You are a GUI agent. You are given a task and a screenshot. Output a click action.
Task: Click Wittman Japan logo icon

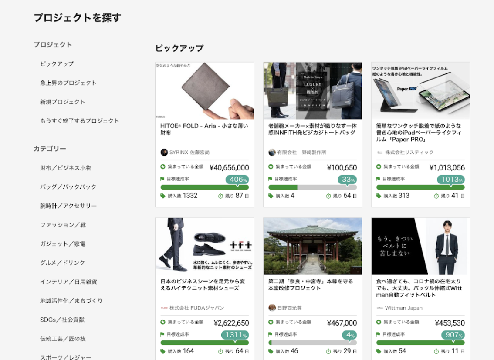380,308
